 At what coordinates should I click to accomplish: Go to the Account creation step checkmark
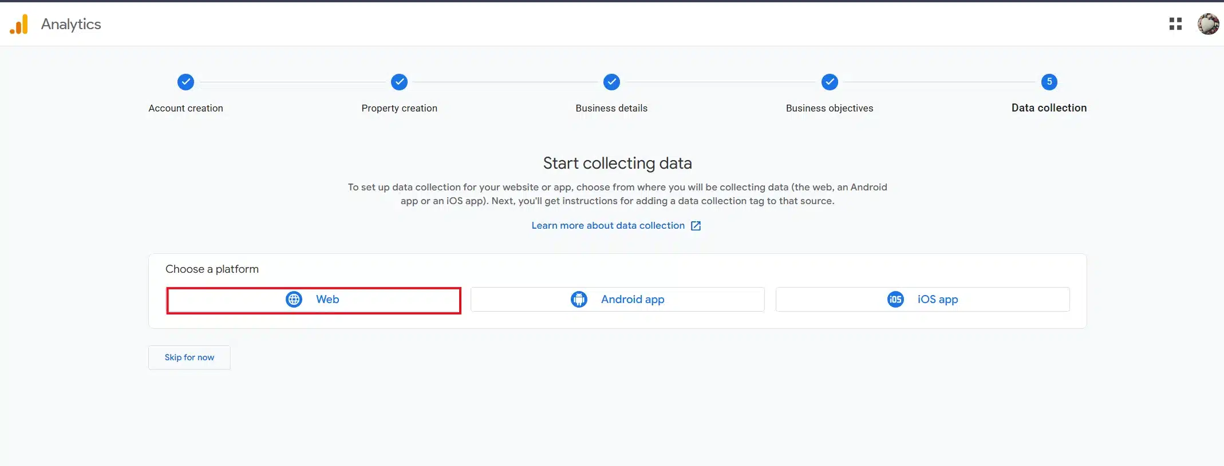[x=185, y=82]
